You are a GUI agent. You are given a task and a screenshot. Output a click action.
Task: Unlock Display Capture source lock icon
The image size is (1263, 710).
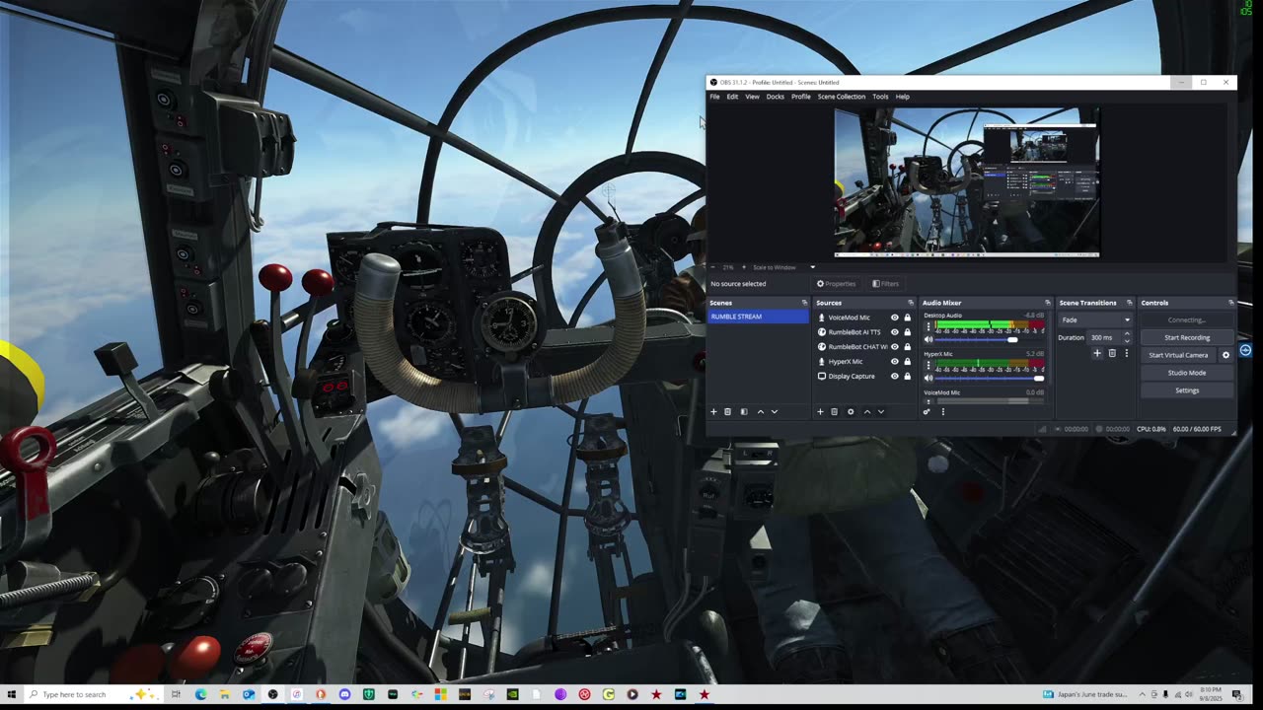click(x=908, y=377)
